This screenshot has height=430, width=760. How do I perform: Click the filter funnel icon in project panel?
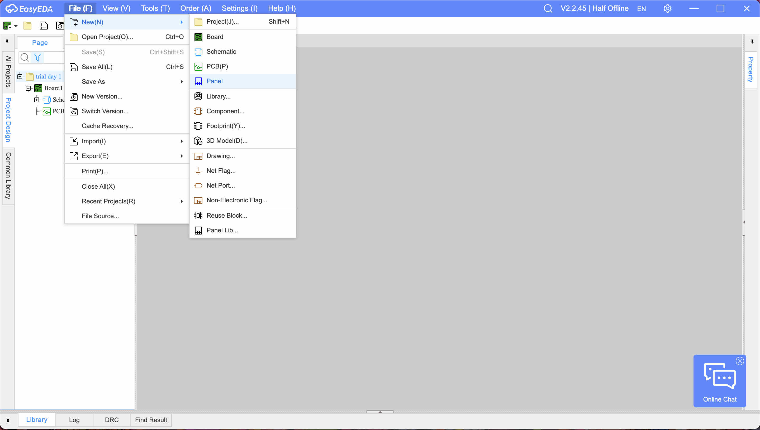click(37, 57)
